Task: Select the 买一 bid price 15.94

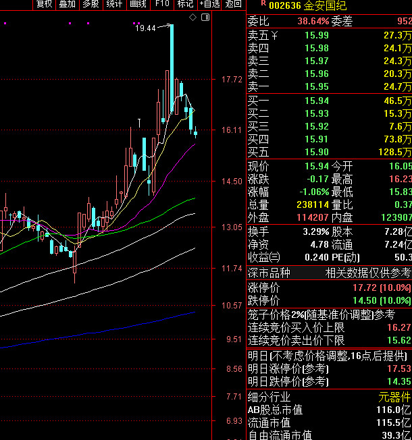Action: click(317, 101)
